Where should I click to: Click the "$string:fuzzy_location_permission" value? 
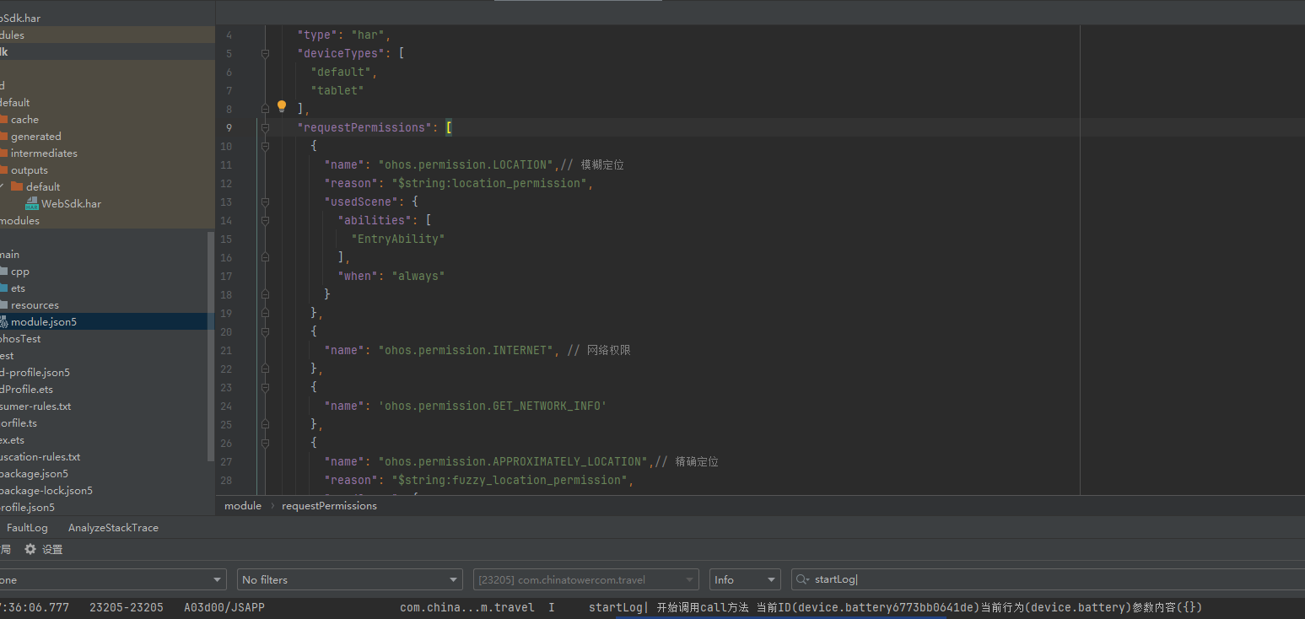[x=510, y=480]
